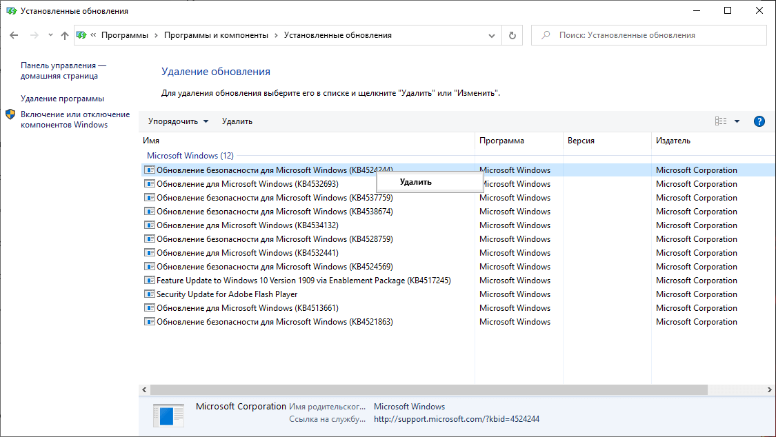776x437 pixels.
Task: Click the icon next to Security Update for Adobe Flash Player
Action: click(x=149, y=294)
